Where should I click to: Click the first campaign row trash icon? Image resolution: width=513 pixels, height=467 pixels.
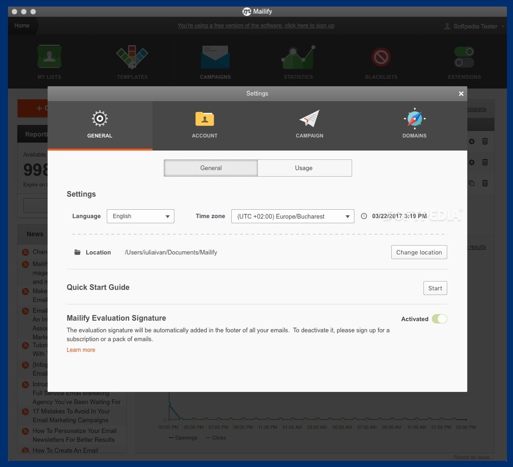pyautogui.click(x=485, y=141)
